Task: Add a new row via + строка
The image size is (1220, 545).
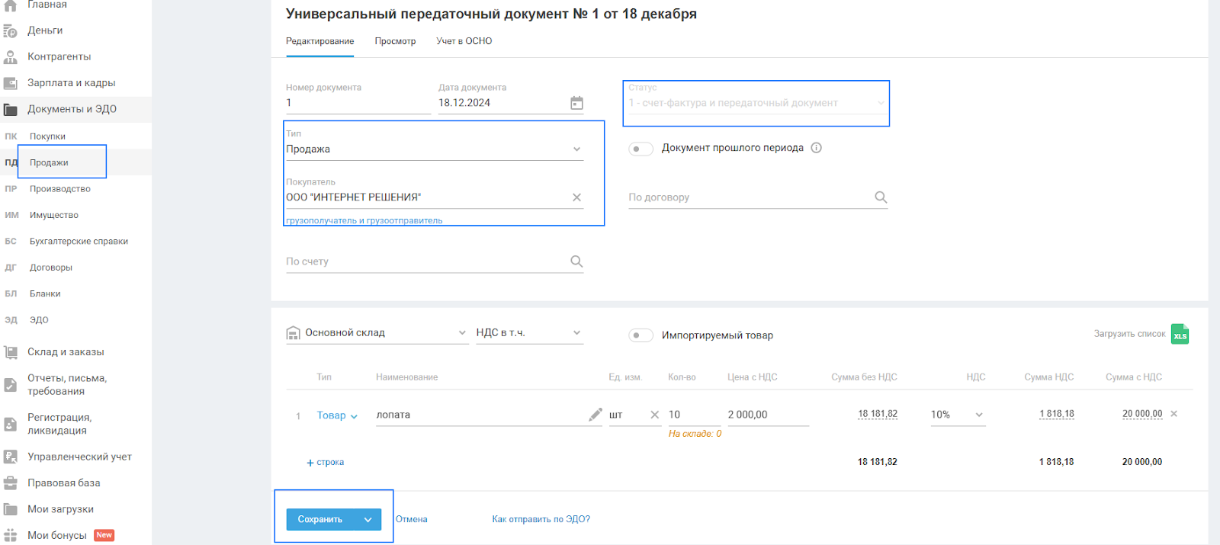Action: 326,463
